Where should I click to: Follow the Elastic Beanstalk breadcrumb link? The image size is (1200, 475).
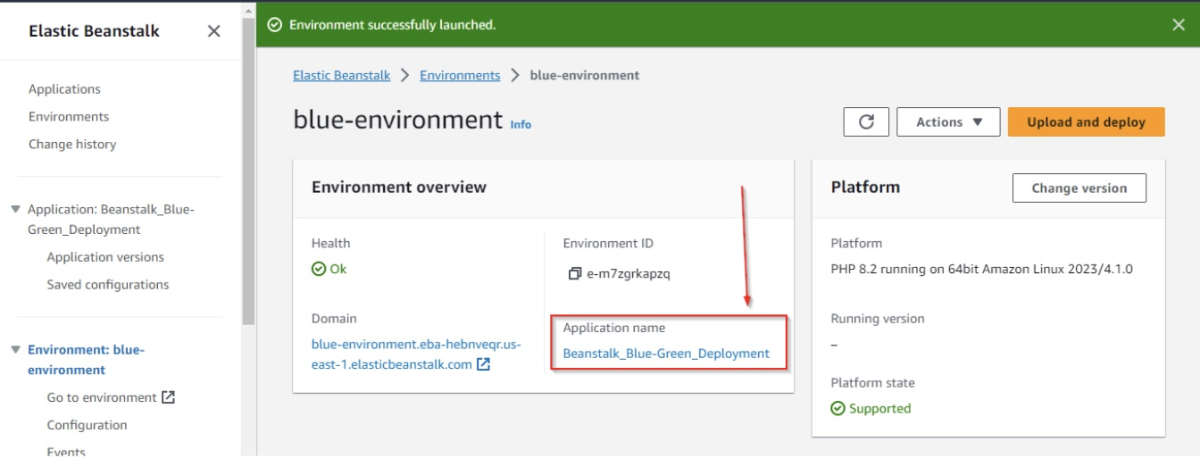(x=342, y=76)
